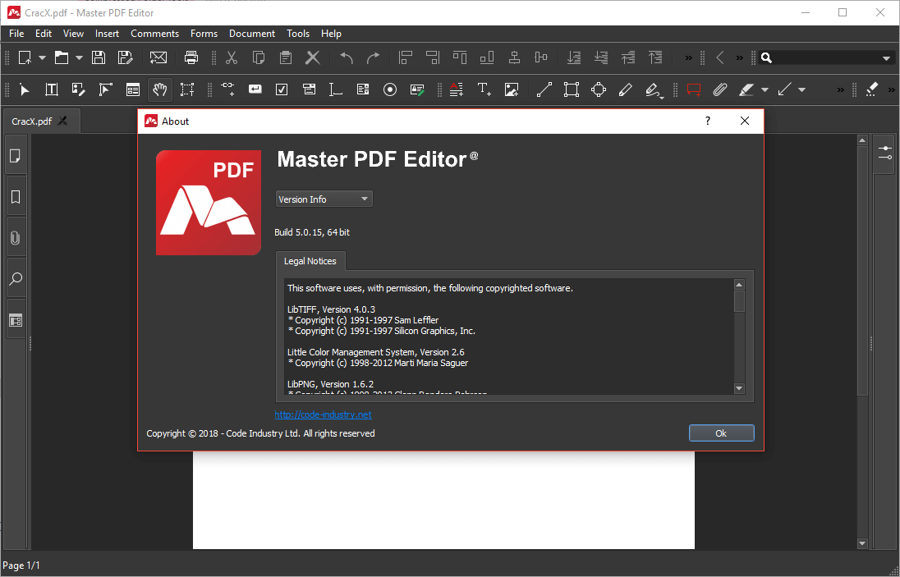The image size is (900, 577).
Task: Select the eraser tool near the toolbar end
Action: click(x=872, y=89)
